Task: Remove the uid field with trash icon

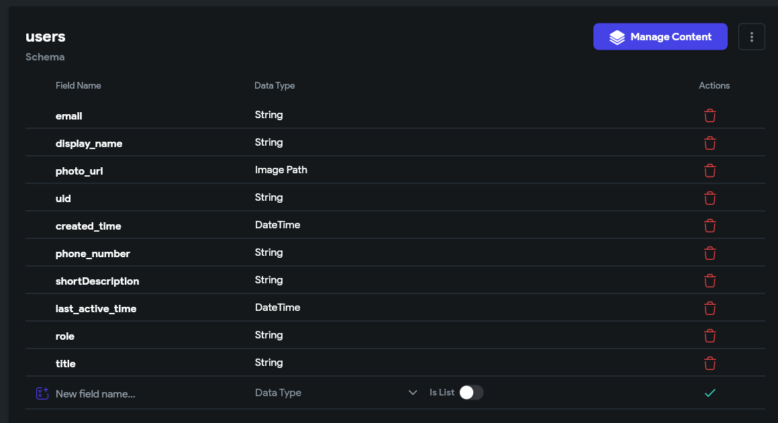Action: [x=710, y=198]
